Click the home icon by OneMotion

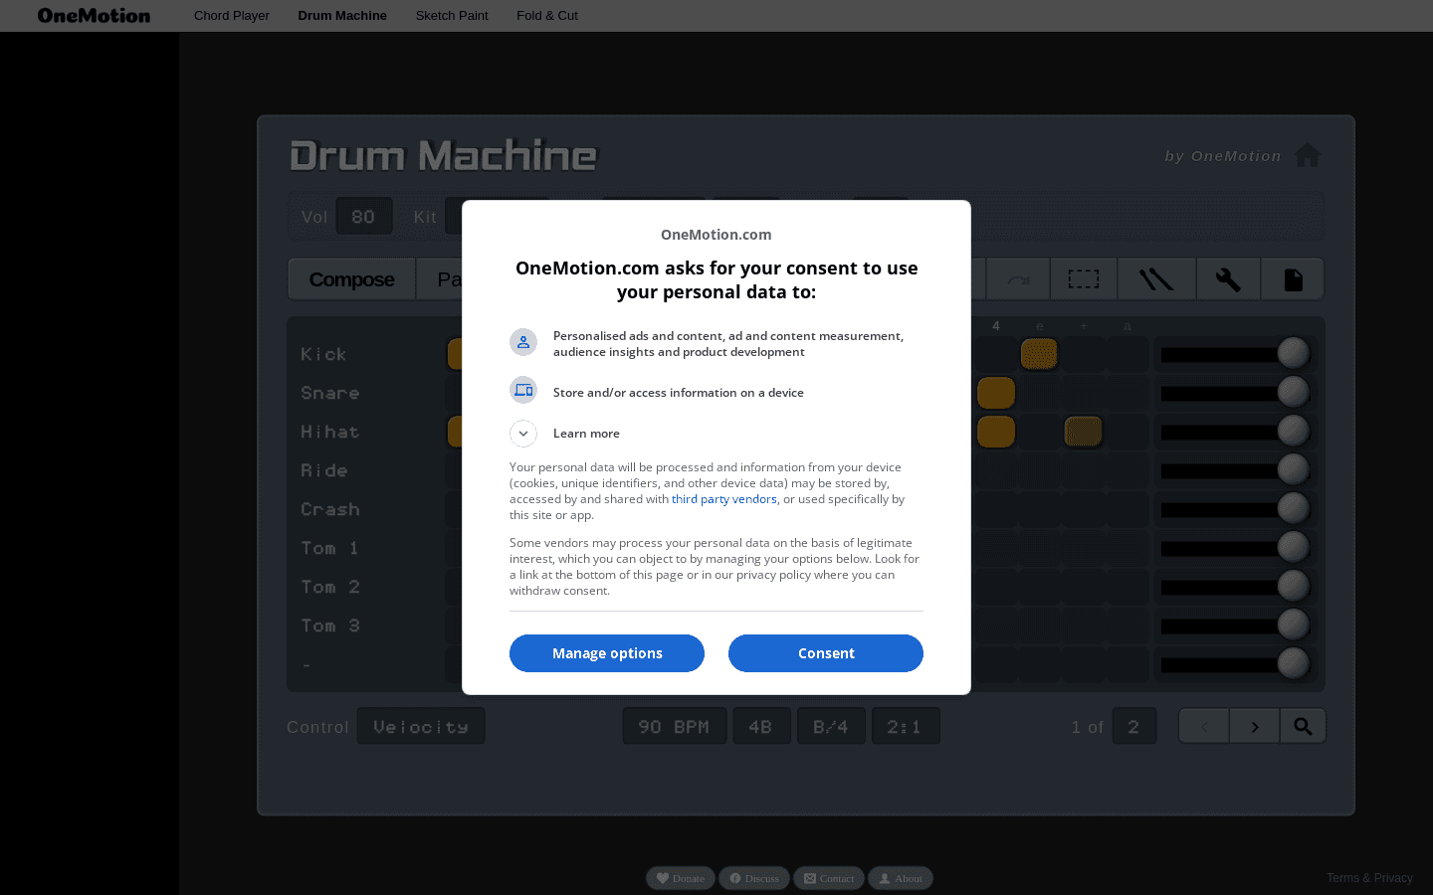(x=1307, y=155)
